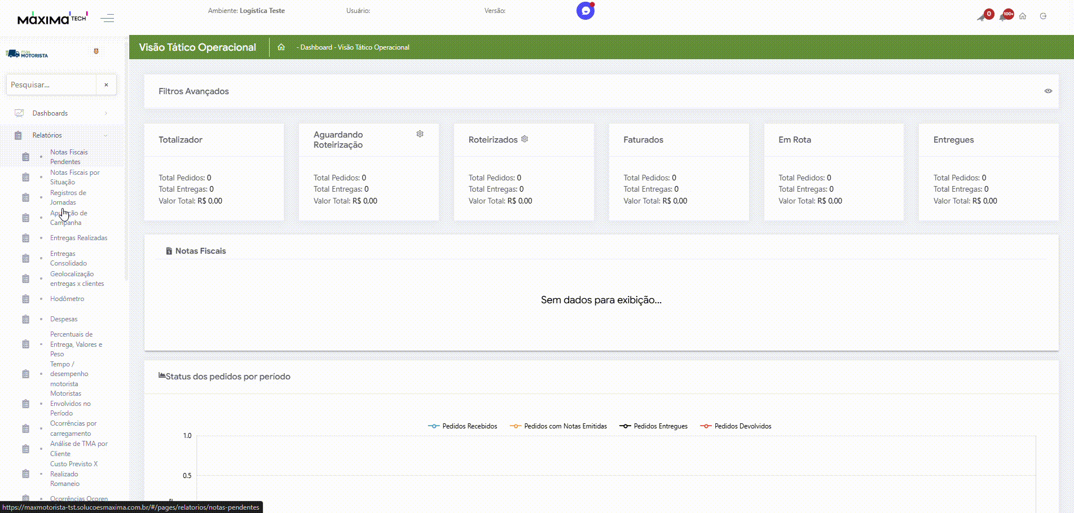Toggle Filtros Avançados visibility with eye icon
The image size is (1074, 513).
tap(1048, 91)
